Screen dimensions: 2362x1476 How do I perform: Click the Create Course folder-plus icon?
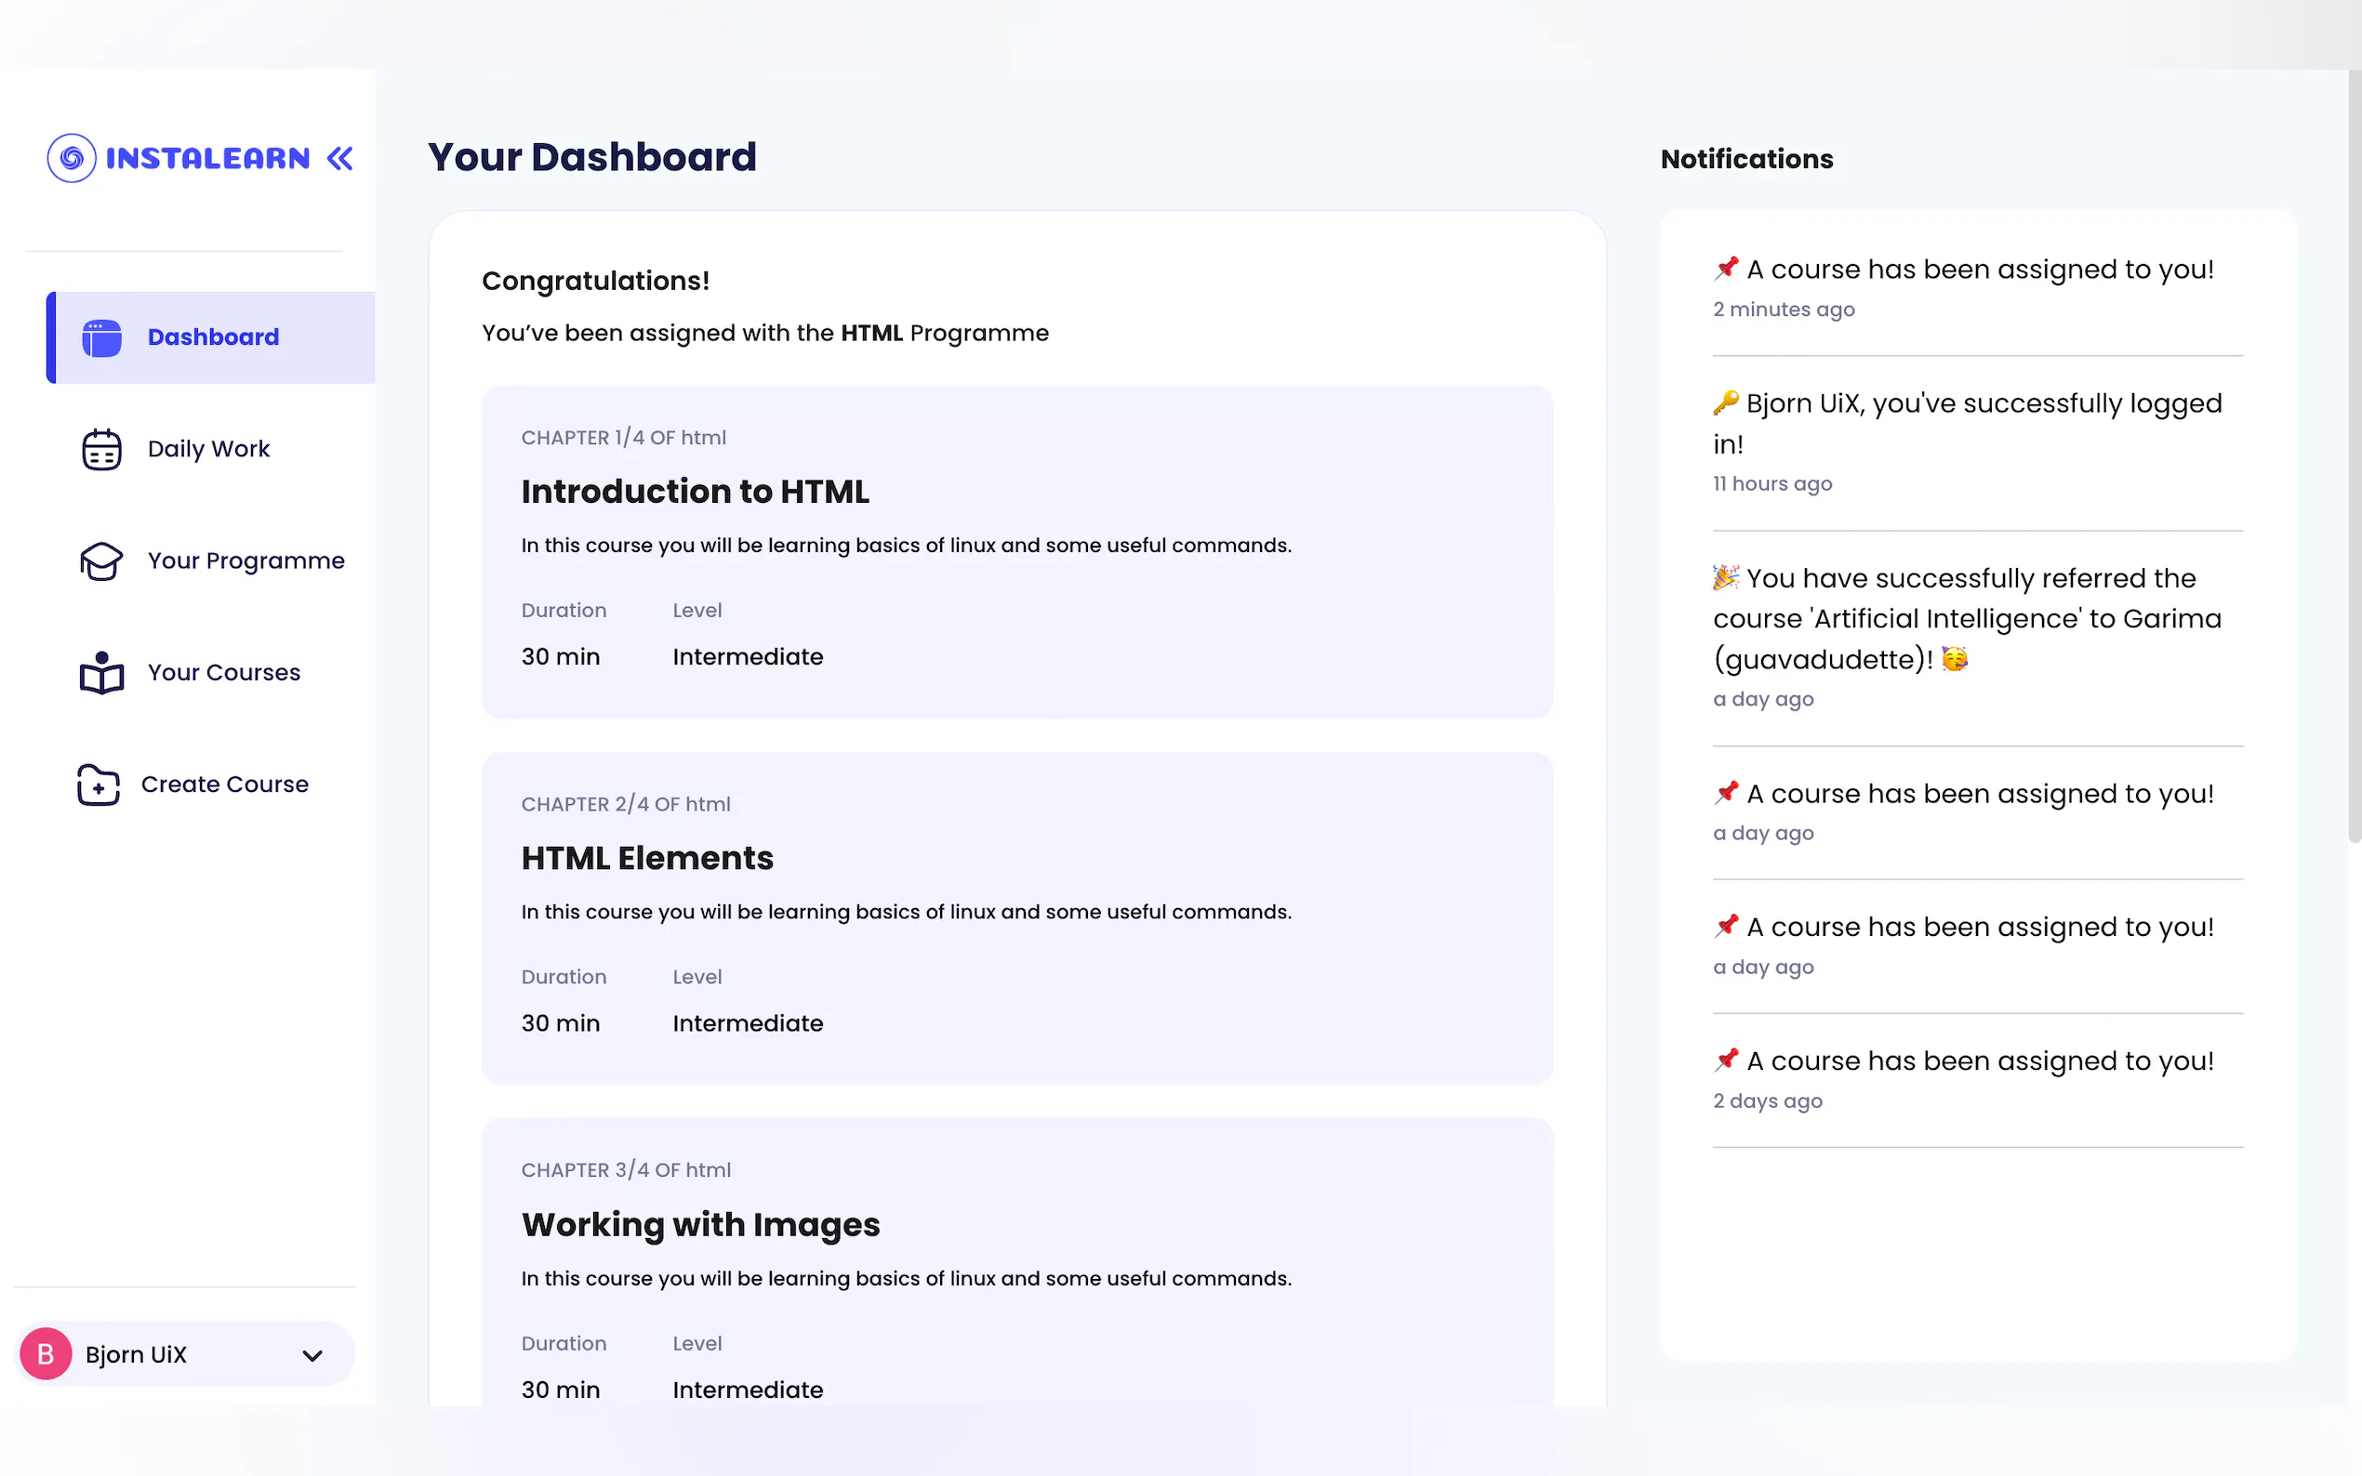99,784
